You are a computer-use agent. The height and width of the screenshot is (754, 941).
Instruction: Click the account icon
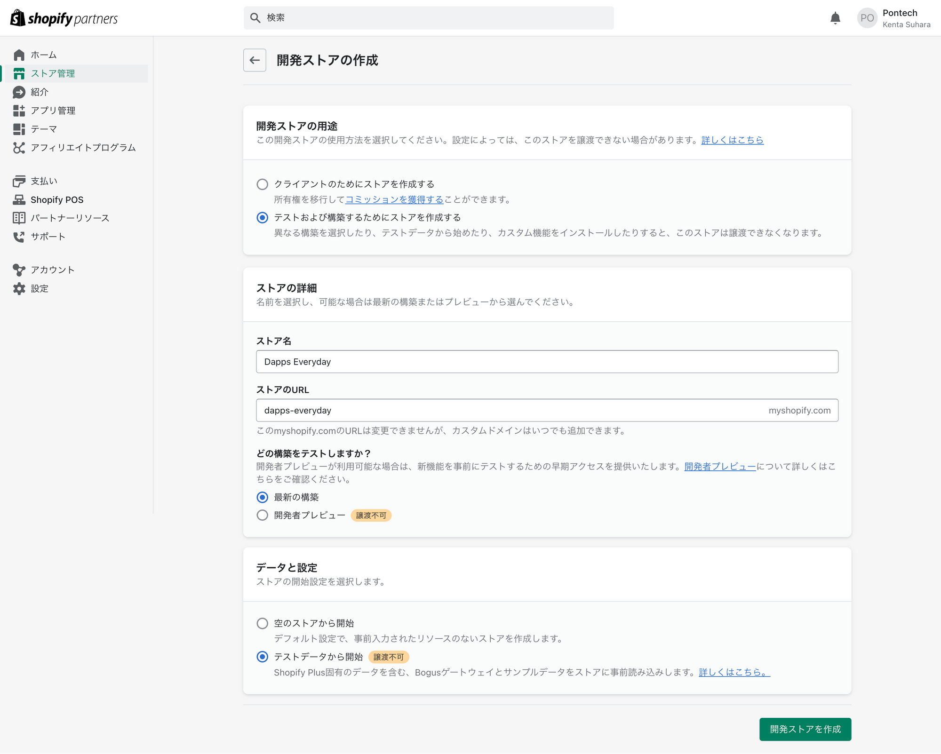coord(19,270)
